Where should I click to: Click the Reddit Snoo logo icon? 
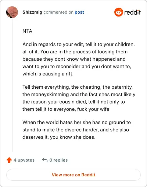pos(118,12)
